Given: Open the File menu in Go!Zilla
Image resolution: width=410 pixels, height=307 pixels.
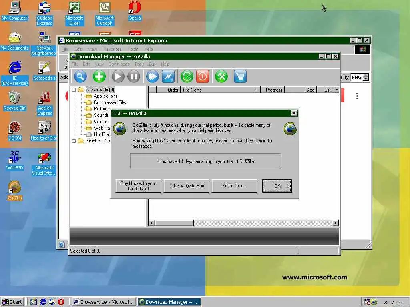Looking at the screenshot, I should [x=75, y=64].
